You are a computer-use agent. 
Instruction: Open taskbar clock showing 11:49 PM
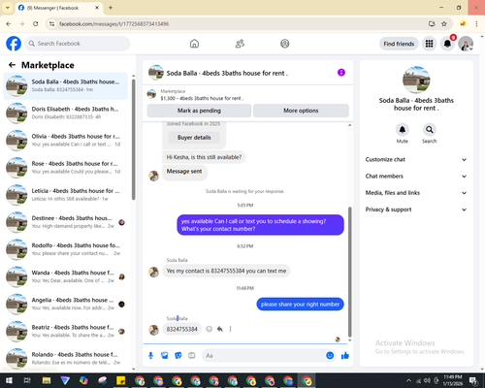tap(453, 380)
